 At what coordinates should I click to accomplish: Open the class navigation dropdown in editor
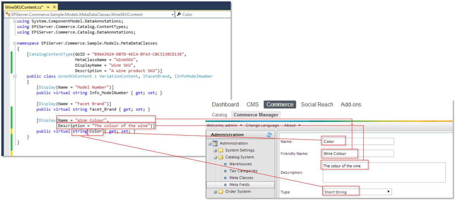[x=172, y=14]
